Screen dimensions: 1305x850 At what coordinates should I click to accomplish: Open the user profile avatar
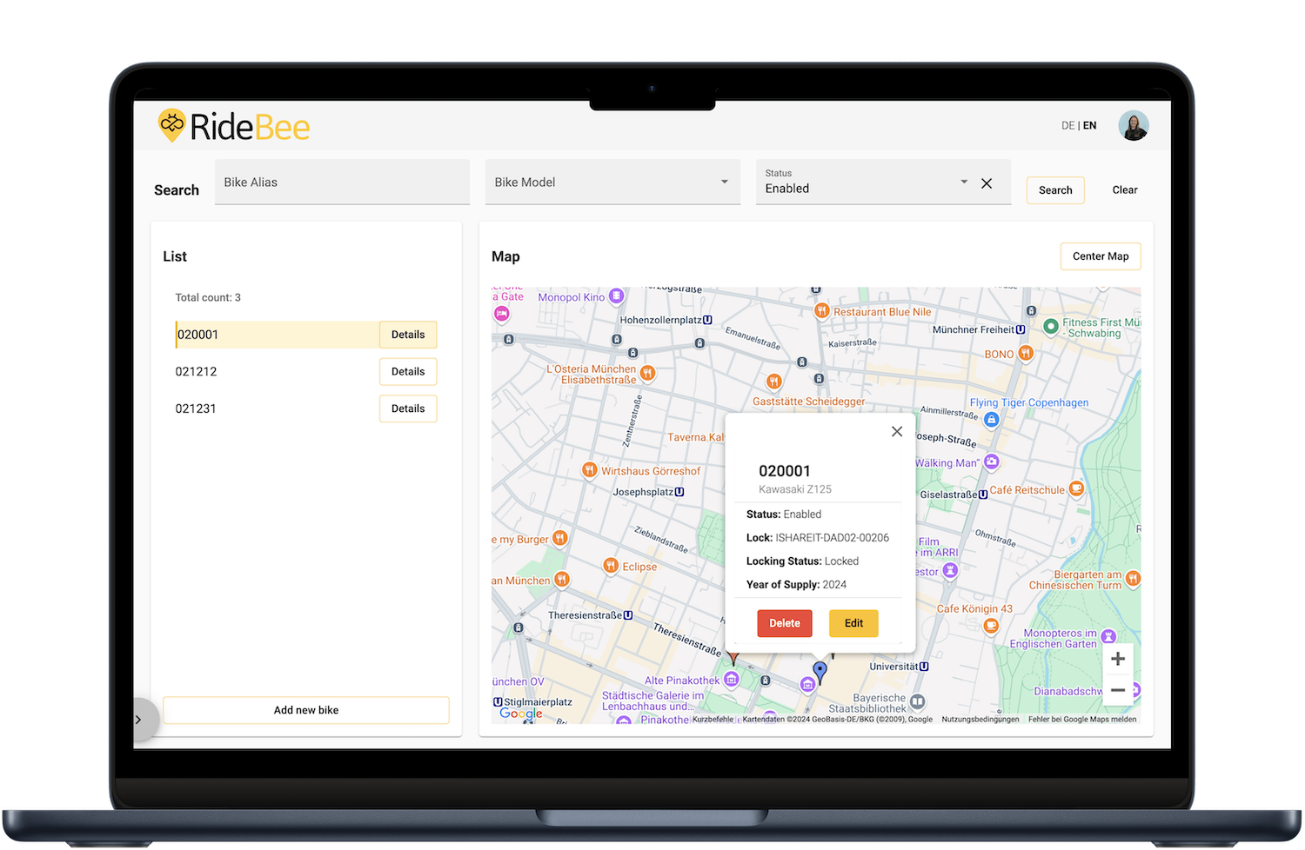click(x=1133, y=126)
